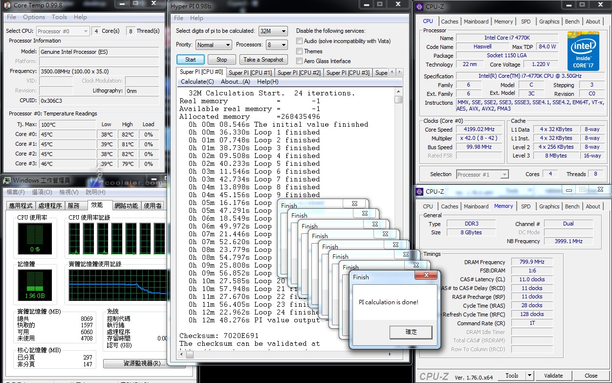This screenshot has height=383, width=612.
Task: Click the CPU-Z Validate button
Action: point(553,376)
